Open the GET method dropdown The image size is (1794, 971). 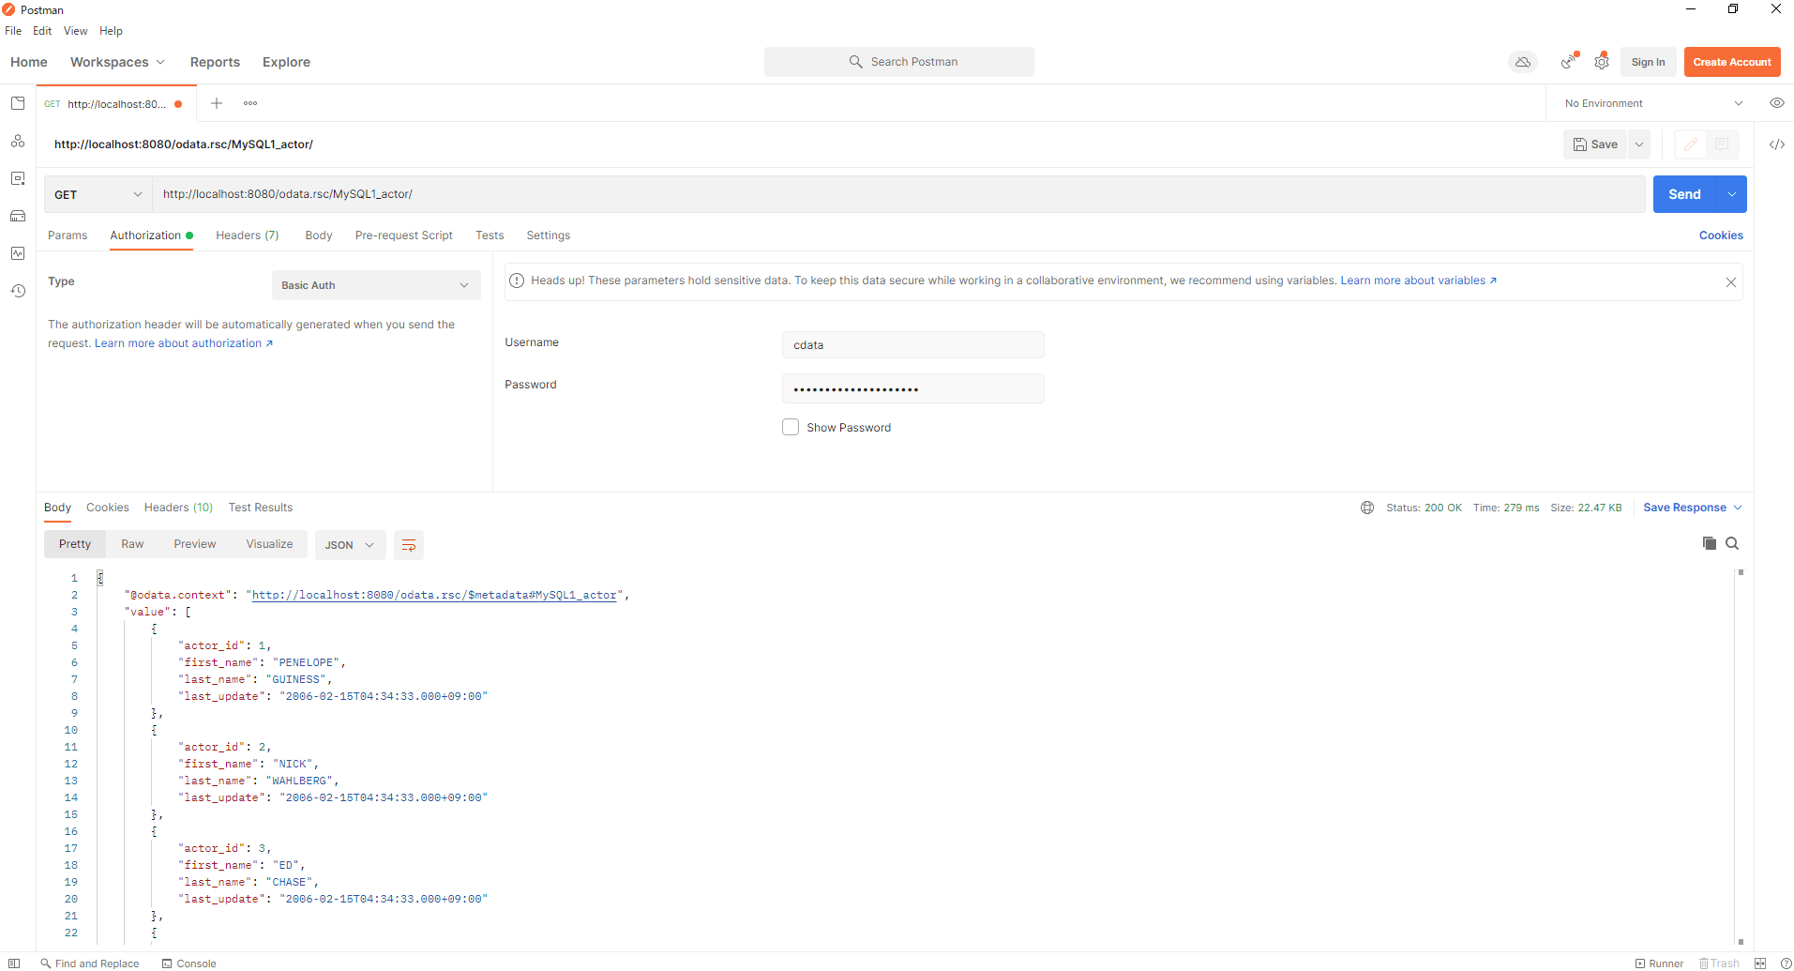(x=98, y=194)
